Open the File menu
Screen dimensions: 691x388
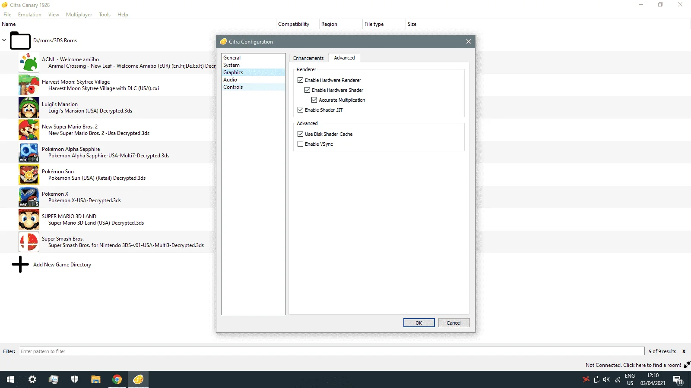coord(7,15)
